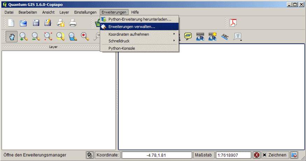Choose Erweiterungen verwalten… entry
The height and width of the screenshot is (161, 306).
pyautogui.click(x=139, y=27)
